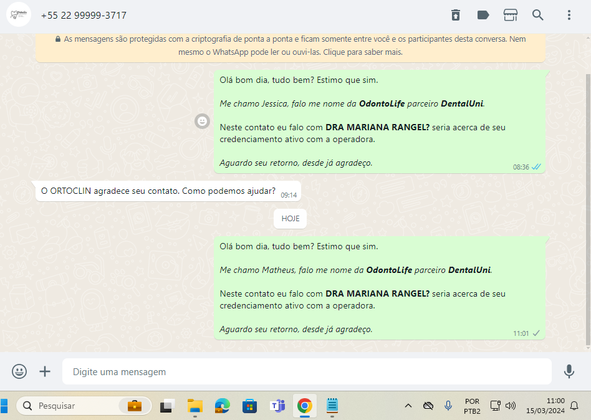Viewport: 591px width, 420px height.
Task: Open the clock showing 15/03/2024
Action: 545,406
